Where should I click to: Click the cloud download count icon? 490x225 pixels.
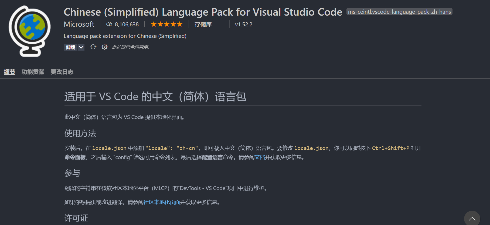tap(109, 24)
